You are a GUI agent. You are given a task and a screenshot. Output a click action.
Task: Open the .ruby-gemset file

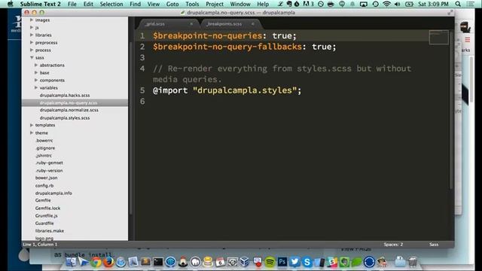pos(49,163)
